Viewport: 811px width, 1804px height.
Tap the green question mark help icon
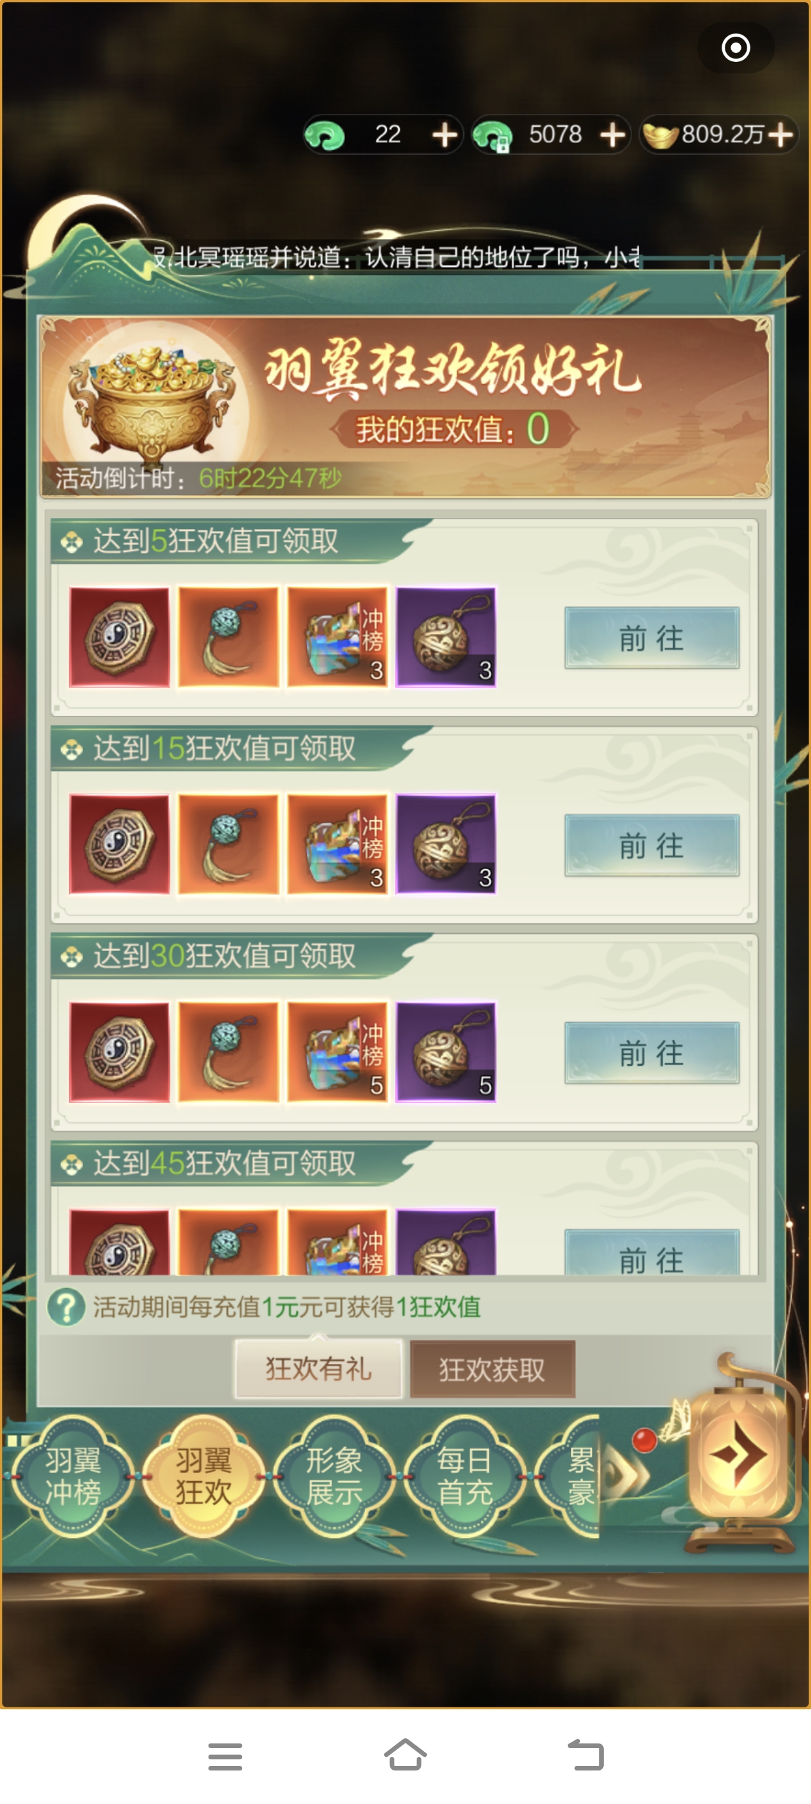pos(66,1306)
